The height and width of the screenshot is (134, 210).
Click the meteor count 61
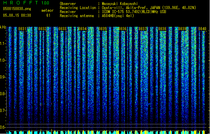[x=48, y=15]
